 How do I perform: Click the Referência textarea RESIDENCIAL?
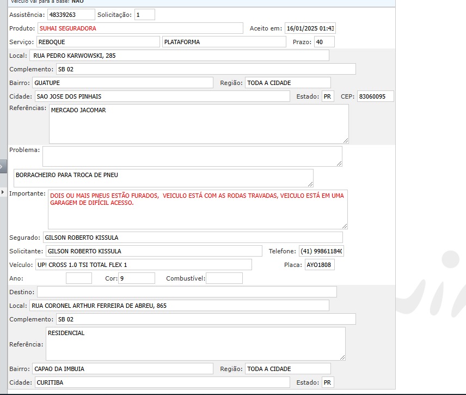click(x=195, y=344)
